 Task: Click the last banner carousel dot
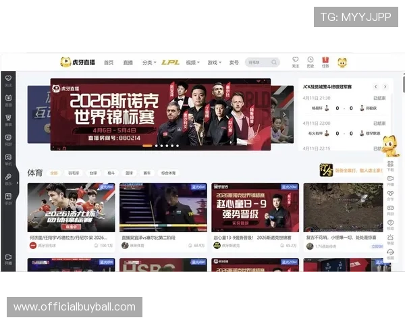[178, 146]
